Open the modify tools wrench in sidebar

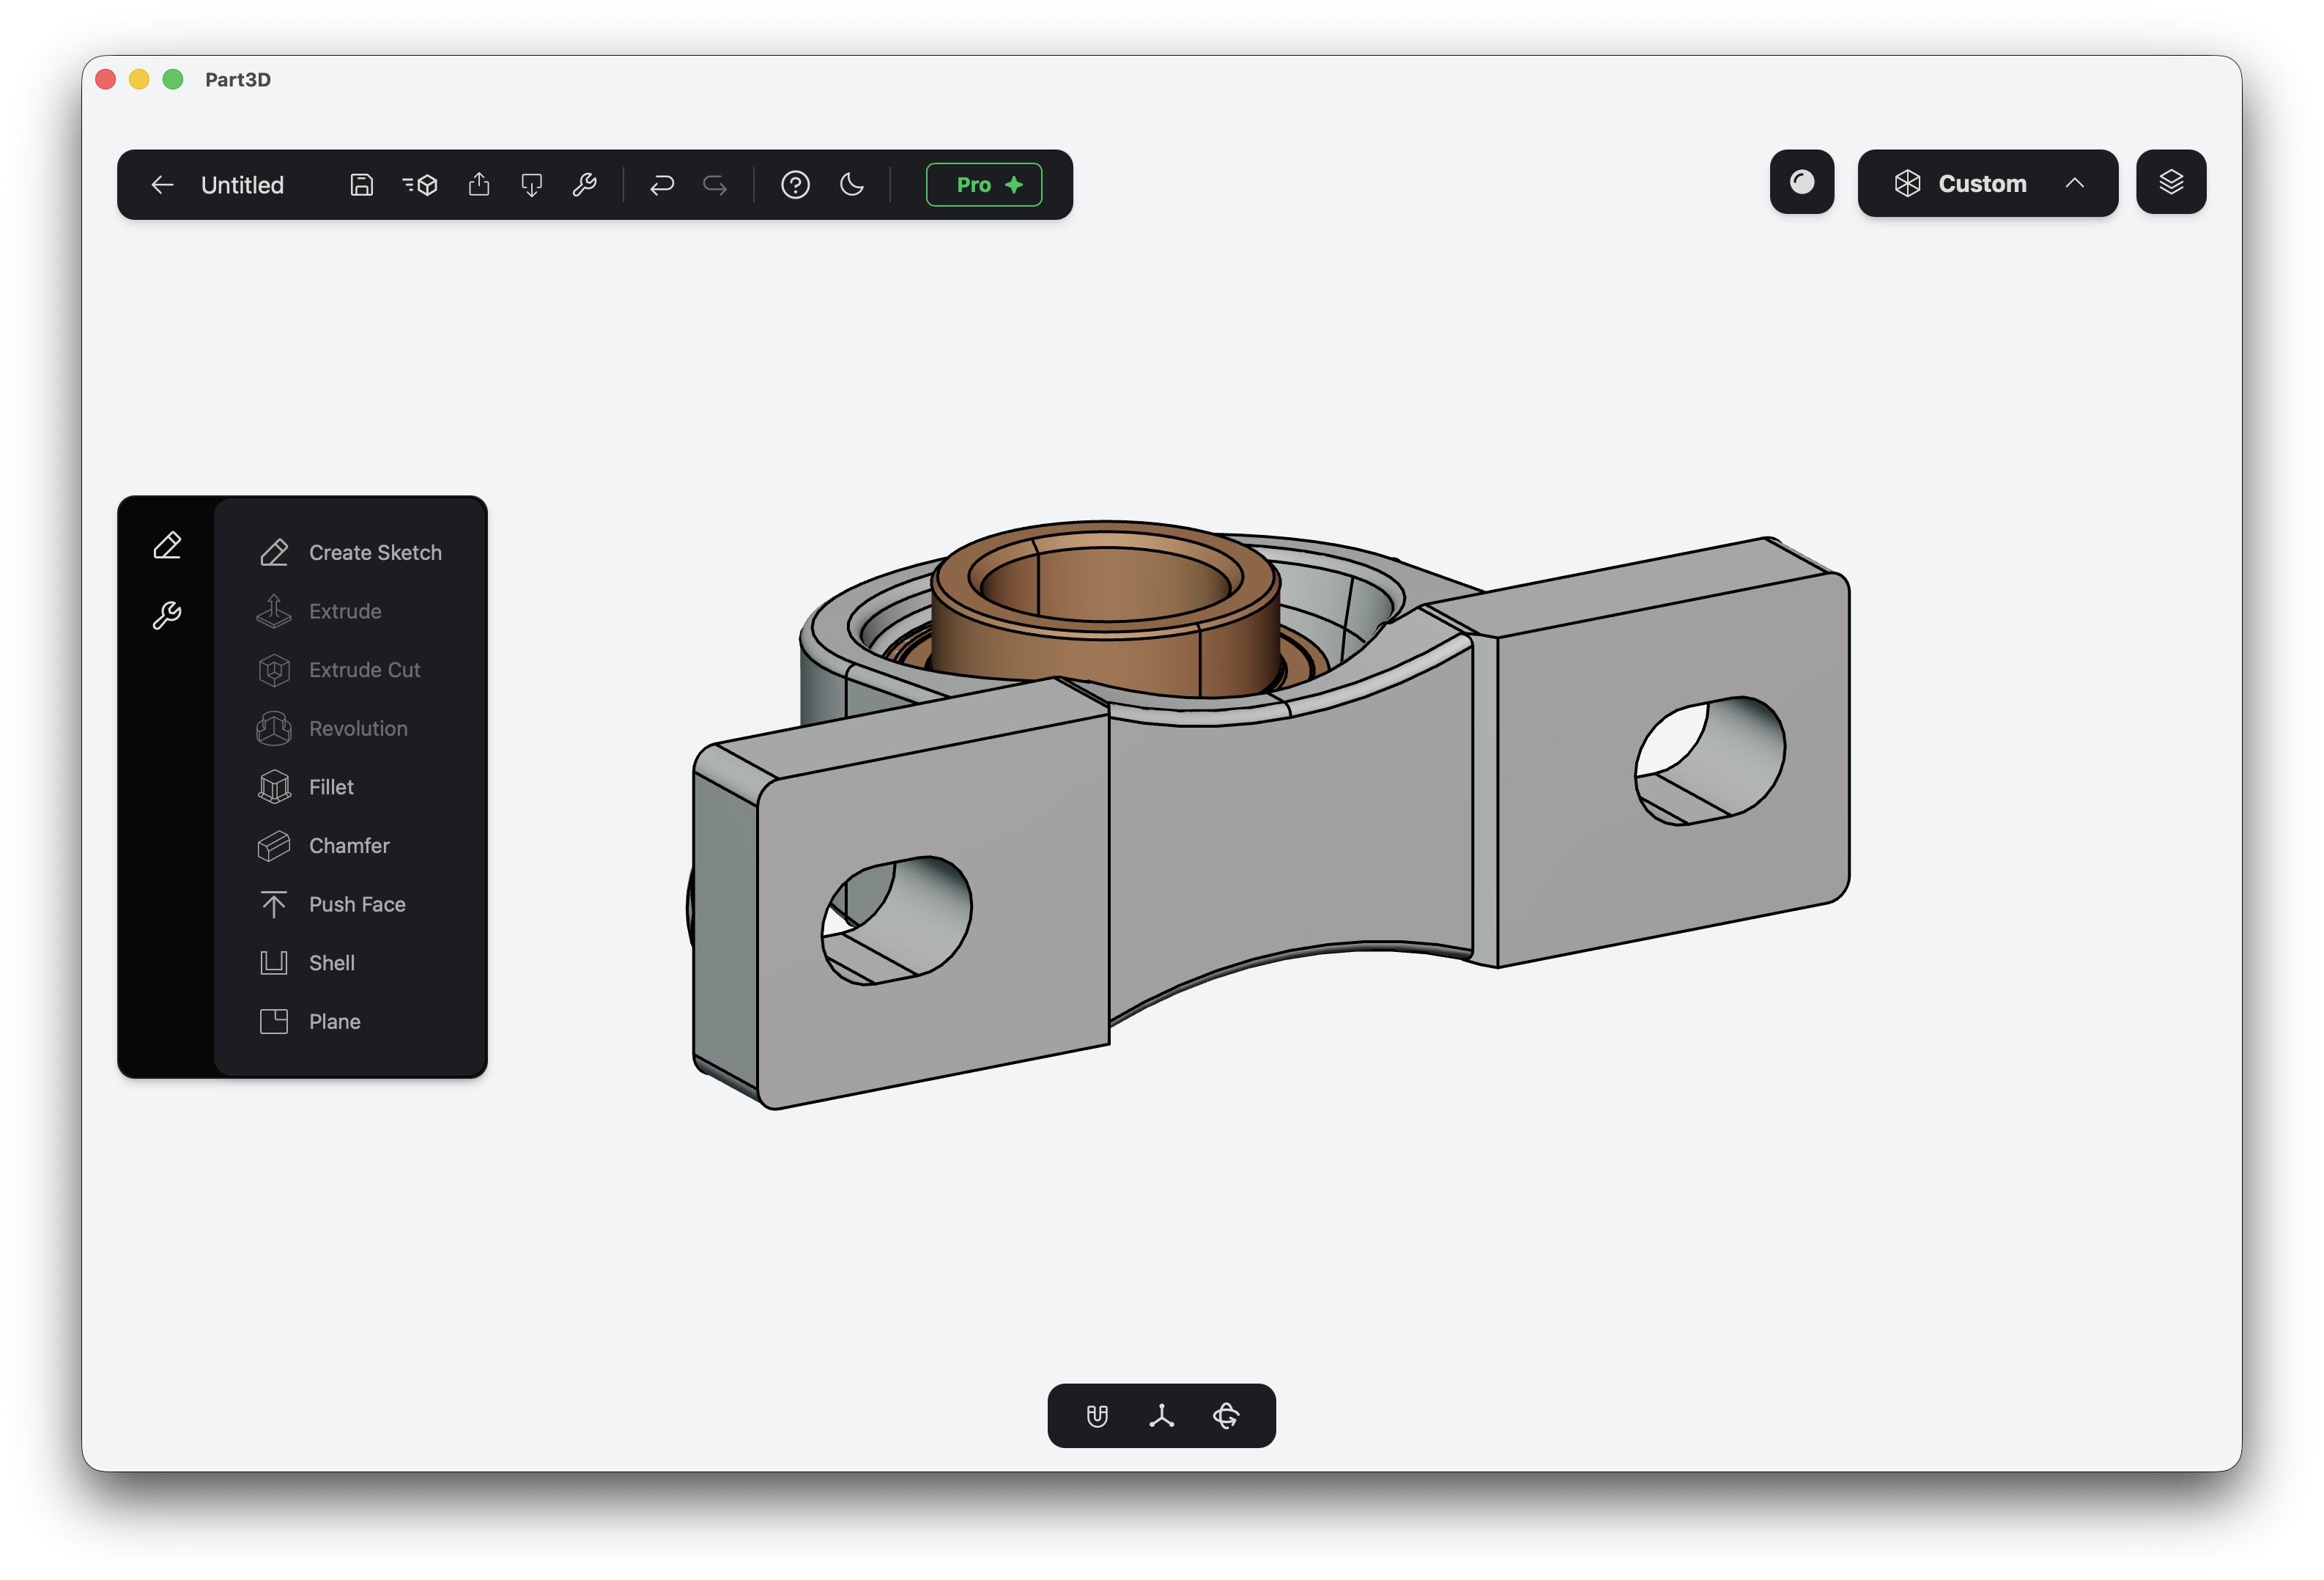167,613
